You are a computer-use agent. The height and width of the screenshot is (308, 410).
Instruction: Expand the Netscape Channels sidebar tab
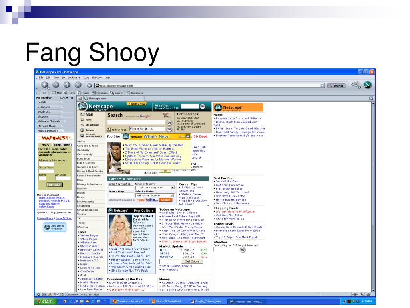[51, 121]
